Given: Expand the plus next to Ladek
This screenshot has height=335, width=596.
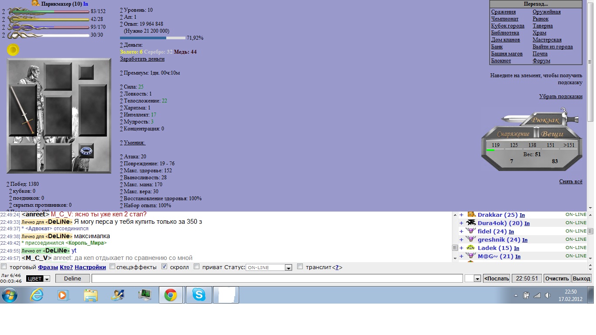Looking at the screenshot, I should [461, 248].
